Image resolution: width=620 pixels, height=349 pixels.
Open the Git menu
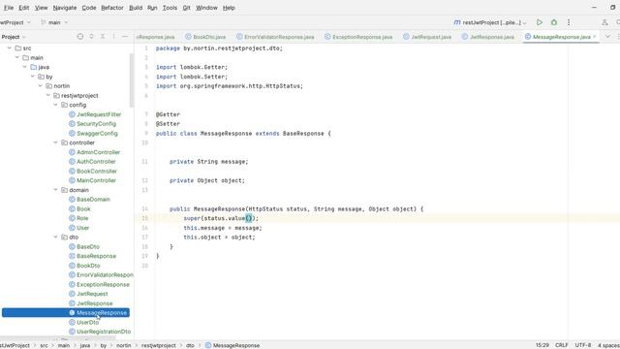(186, 8)
